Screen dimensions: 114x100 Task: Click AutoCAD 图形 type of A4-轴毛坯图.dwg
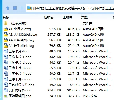point(93,46)
